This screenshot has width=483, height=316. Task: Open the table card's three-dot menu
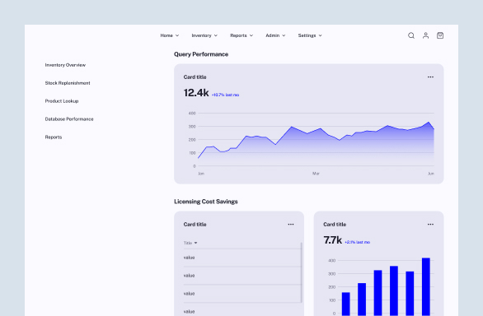click(x=290, y=225)
